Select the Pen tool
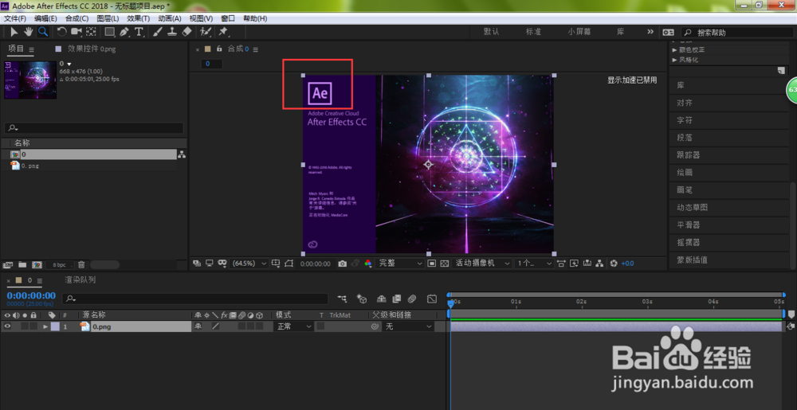Screen dimensions: 797x410 pyautogui.click(x=124, y=32)
